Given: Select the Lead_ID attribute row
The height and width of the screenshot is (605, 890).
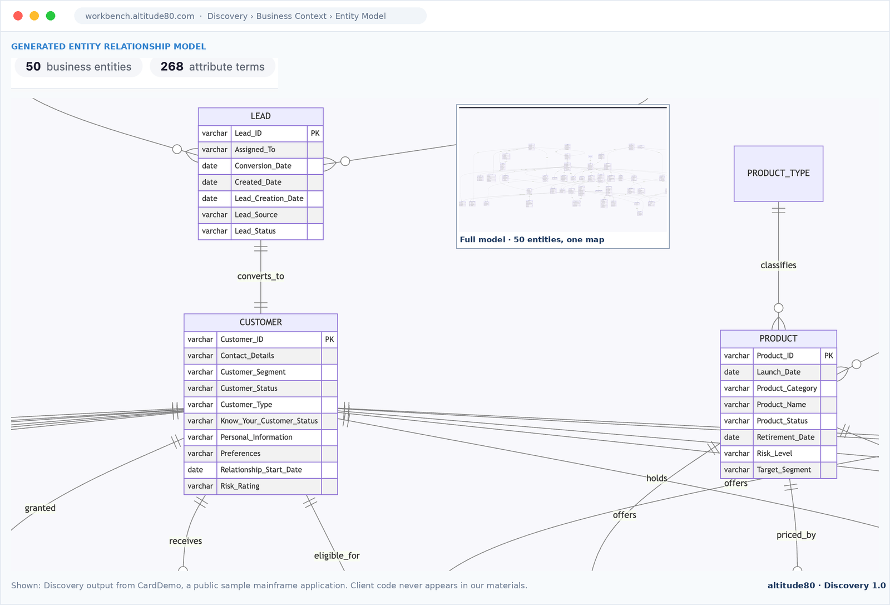Looking at the screenshot, I should point(260,134).
